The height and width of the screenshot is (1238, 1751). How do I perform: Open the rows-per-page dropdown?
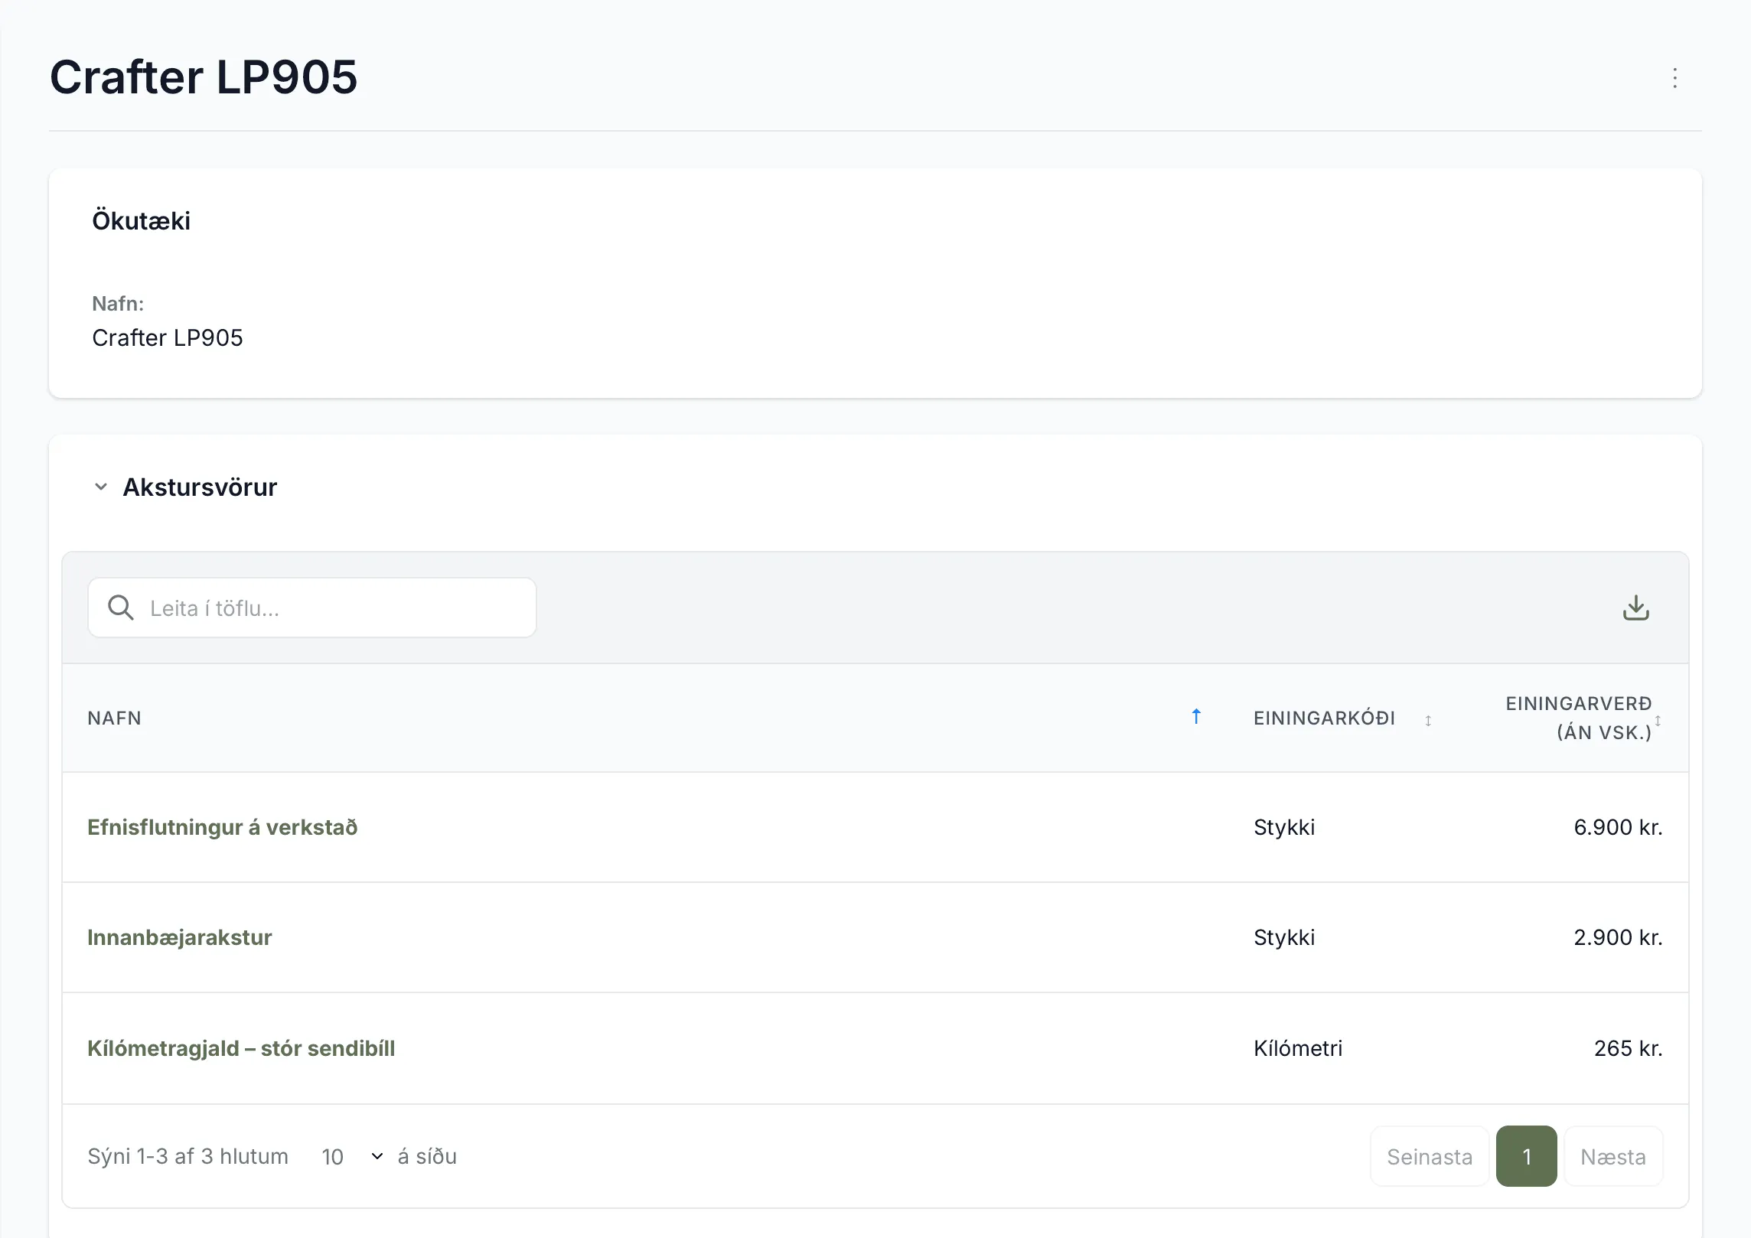[x=352, y=1156]
